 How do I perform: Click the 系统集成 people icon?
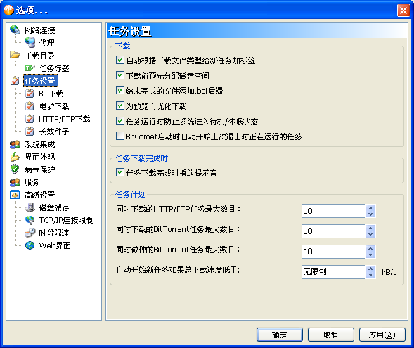15,144
